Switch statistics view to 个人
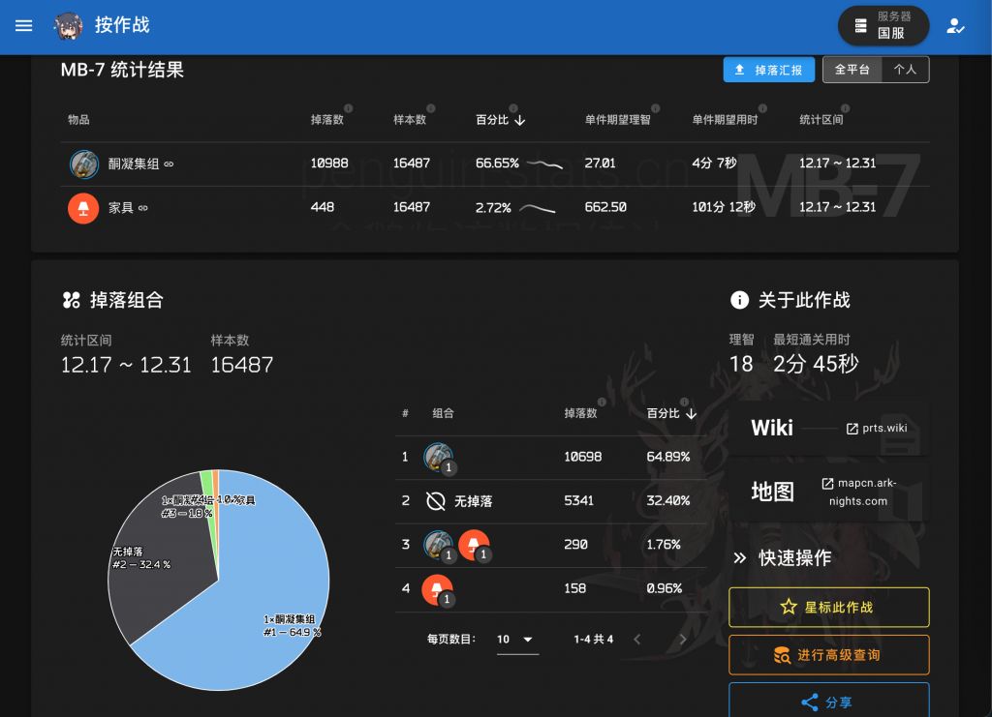 click(x=906, y=69)
